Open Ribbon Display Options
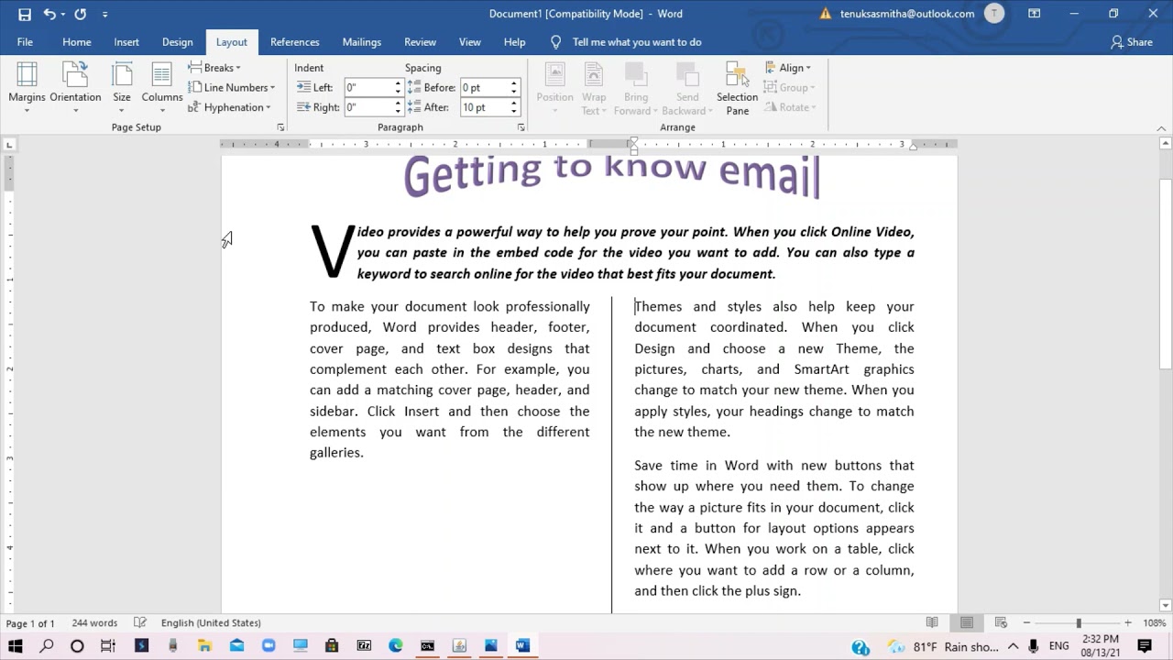Viewport: 1173px width, 660px height. click(1034, 14)
